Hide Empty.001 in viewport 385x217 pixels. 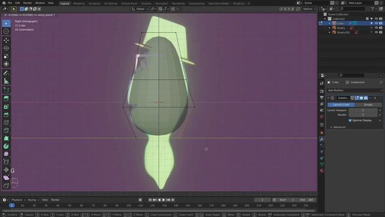pos(376,32)
